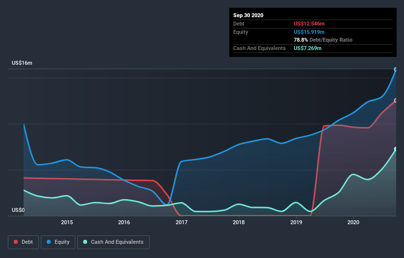404x258 pixels.
Task: Click the 2015 x-axis label
Action: click(x=67, y=222)
